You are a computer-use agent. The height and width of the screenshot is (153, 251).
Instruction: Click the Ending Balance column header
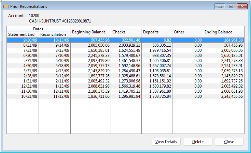[223, 32]
